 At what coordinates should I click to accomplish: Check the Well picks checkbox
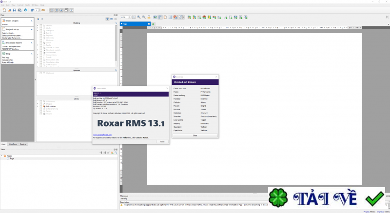coord(41,31)
